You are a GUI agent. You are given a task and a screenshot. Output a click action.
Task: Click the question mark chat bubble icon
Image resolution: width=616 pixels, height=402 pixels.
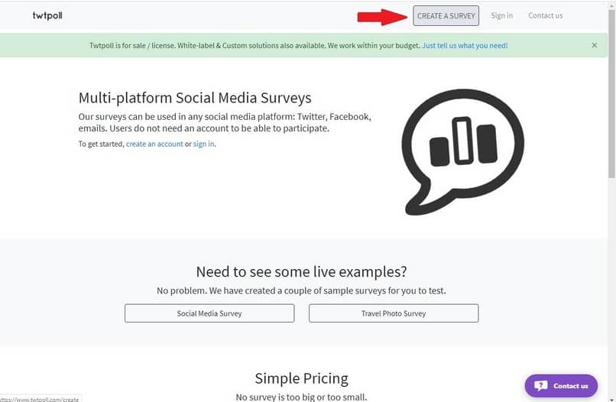(x=540, y=386)
